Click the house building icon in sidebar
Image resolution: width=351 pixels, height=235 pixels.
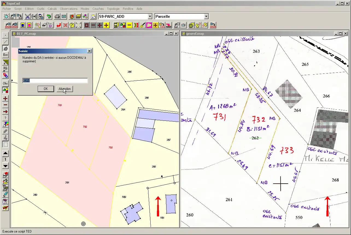5,175
